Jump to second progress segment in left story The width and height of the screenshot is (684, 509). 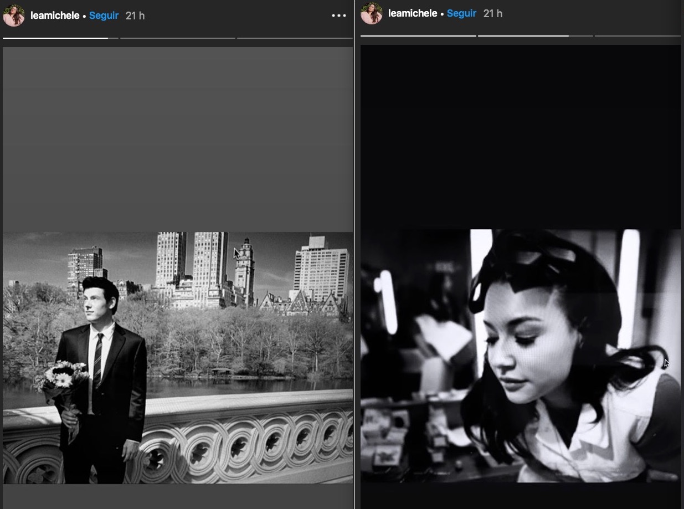point(177,38)
